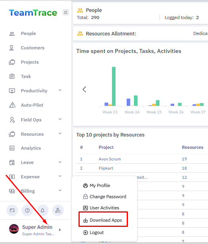Expand the Resources submenu chevron
The image size is (208, 244).
click(x=60, y=134)
